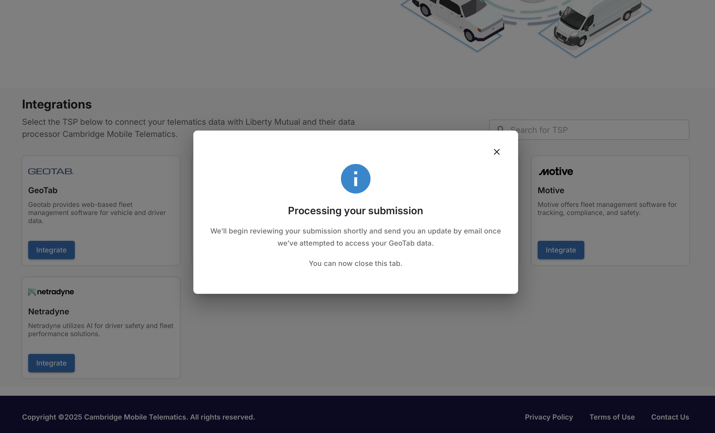Screen dimensions: 715x433
Task: Integrate with Motive
Action: tap(561, 250)
